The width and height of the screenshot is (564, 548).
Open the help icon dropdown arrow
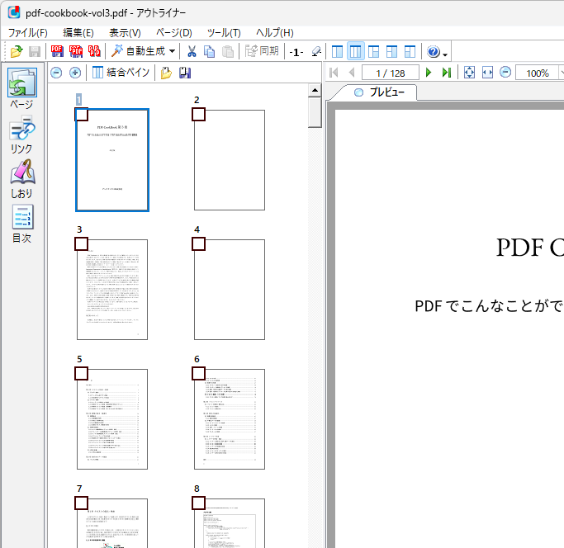coord(446,53)
